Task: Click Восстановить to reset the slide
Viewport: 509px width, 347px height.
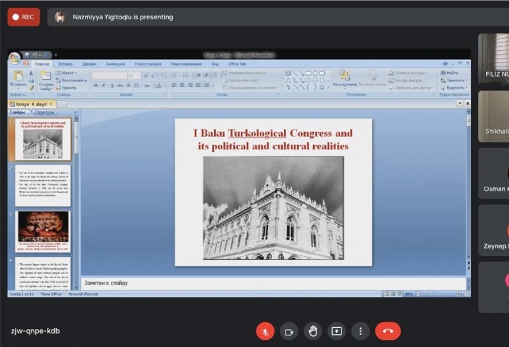Action: click(71, 80)
